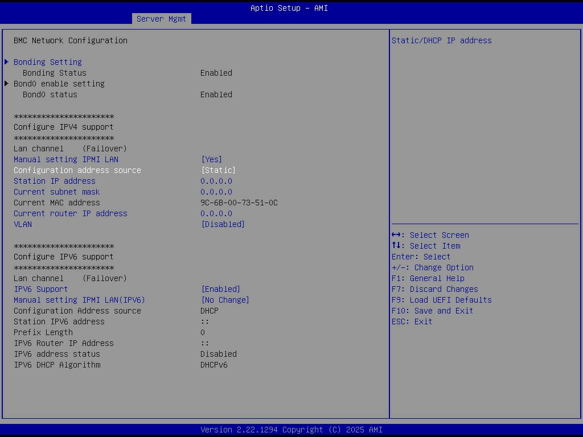Screen dimensions: 583x437
Task: Edit the Current subnet mask value
Action: point(216,192)
